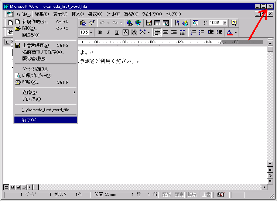Toggle Bold formatting

tap(100, 32)
